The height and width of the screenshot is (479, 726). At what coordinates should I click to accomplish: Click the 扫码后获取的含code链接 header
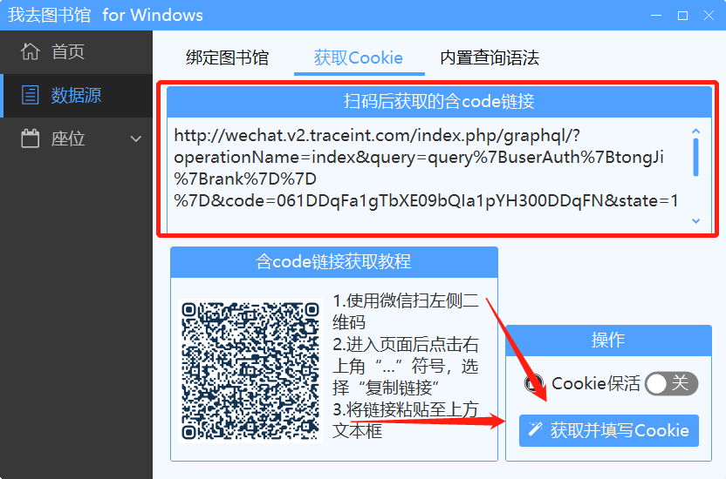pos(439,101)
